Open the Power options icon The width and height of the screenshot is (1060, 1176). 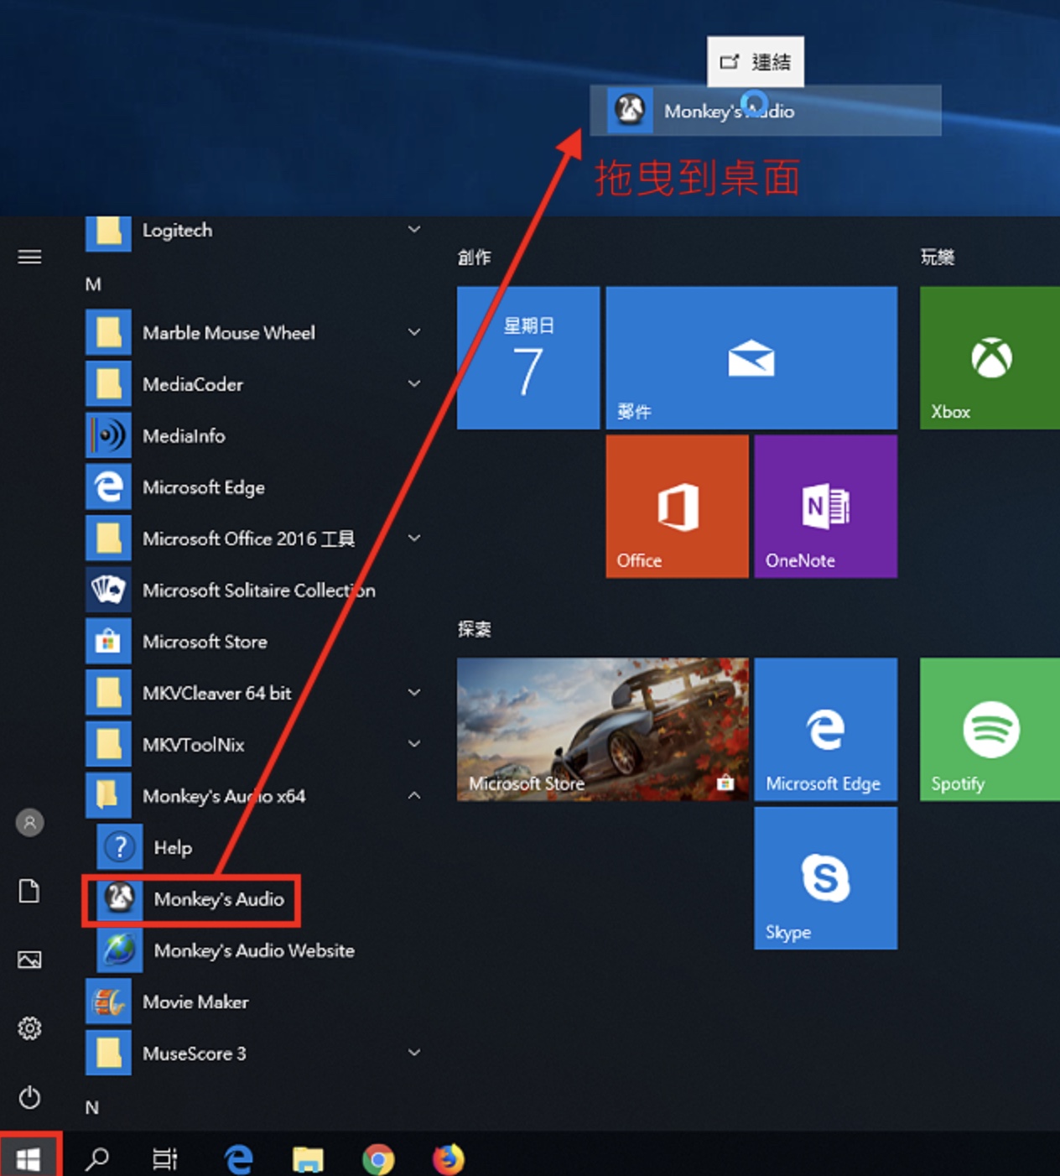click(29, 1097)
